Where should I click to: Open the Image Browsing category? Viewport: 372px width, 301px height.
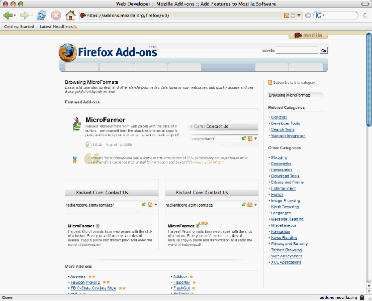(286, 201)
